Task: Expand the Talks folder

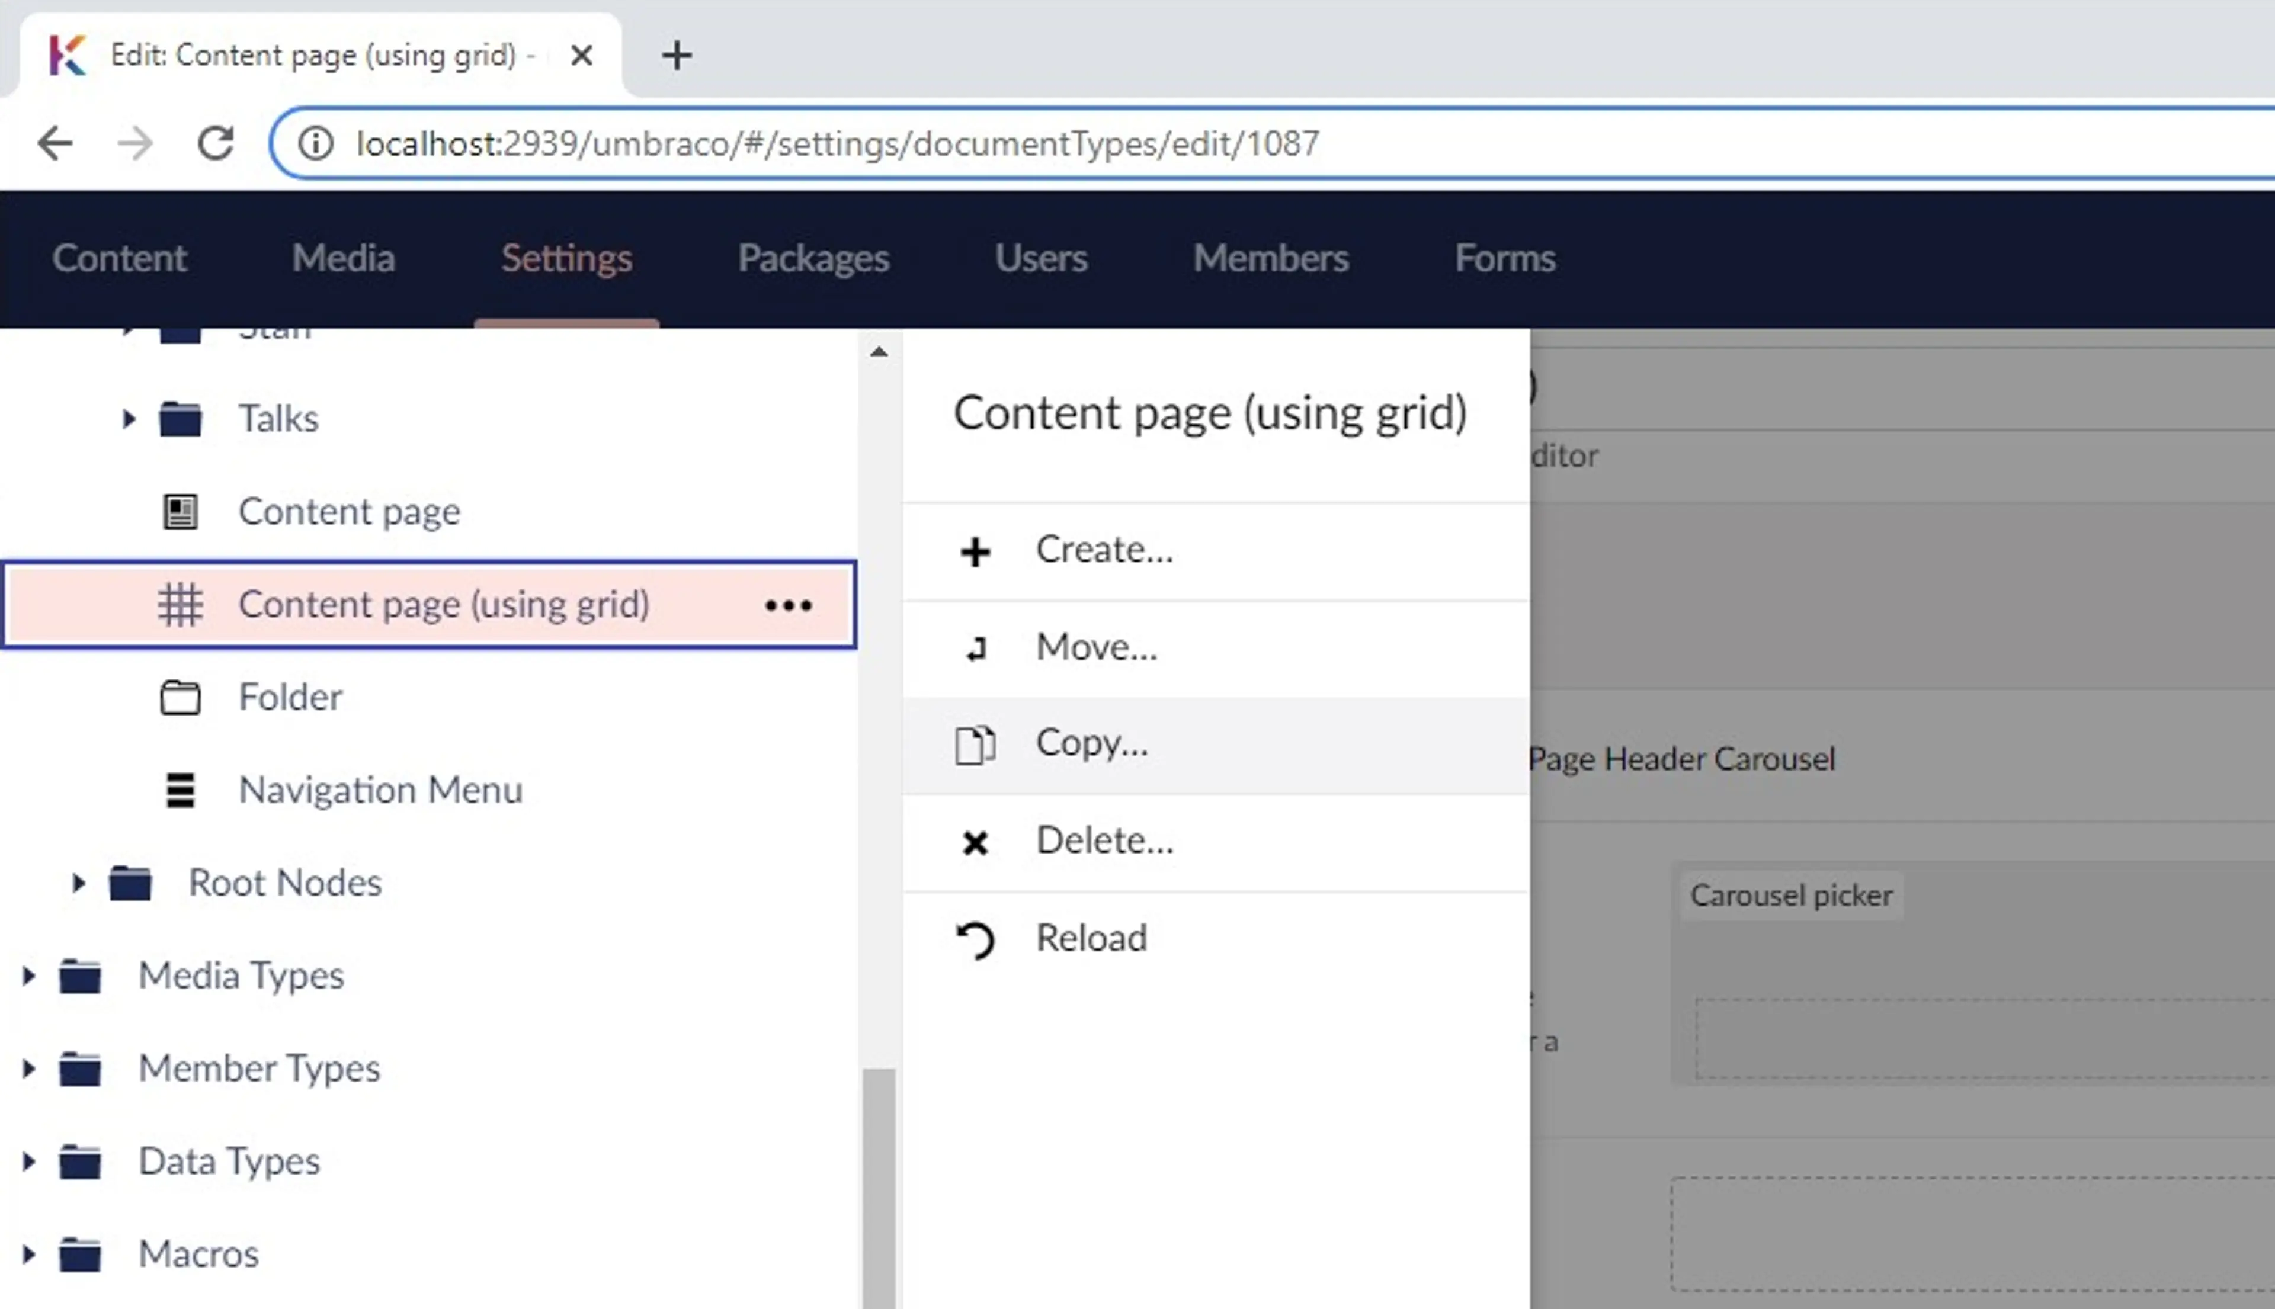Action: point(128,419)
